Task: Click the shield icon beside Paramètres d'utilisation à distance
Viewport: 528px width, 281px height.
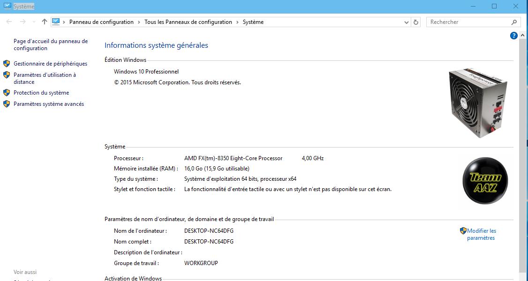Action: point(7,74)
